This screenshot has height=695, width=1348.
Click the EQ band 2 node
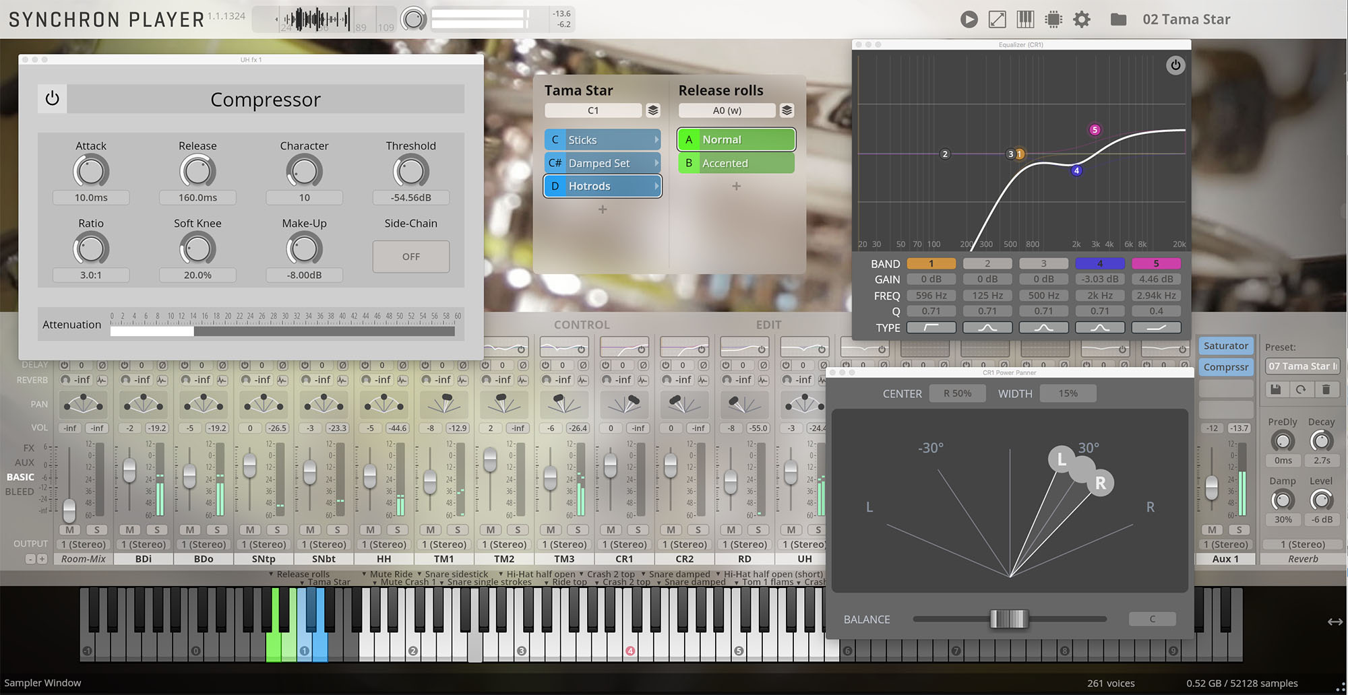(945, 154)
